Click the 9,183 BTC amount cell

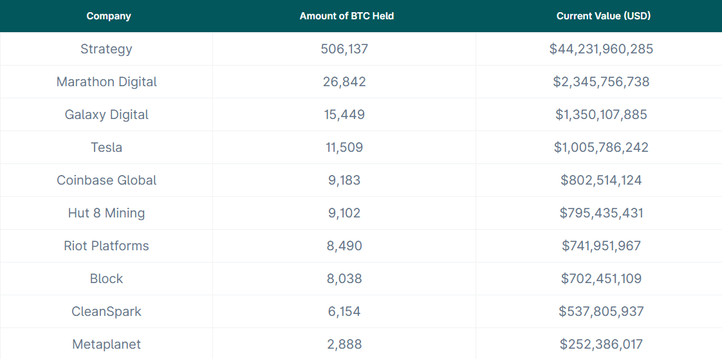pos(344,180)
